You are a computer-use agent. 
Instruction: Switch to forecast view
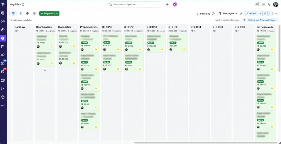(x=28, y=13)
